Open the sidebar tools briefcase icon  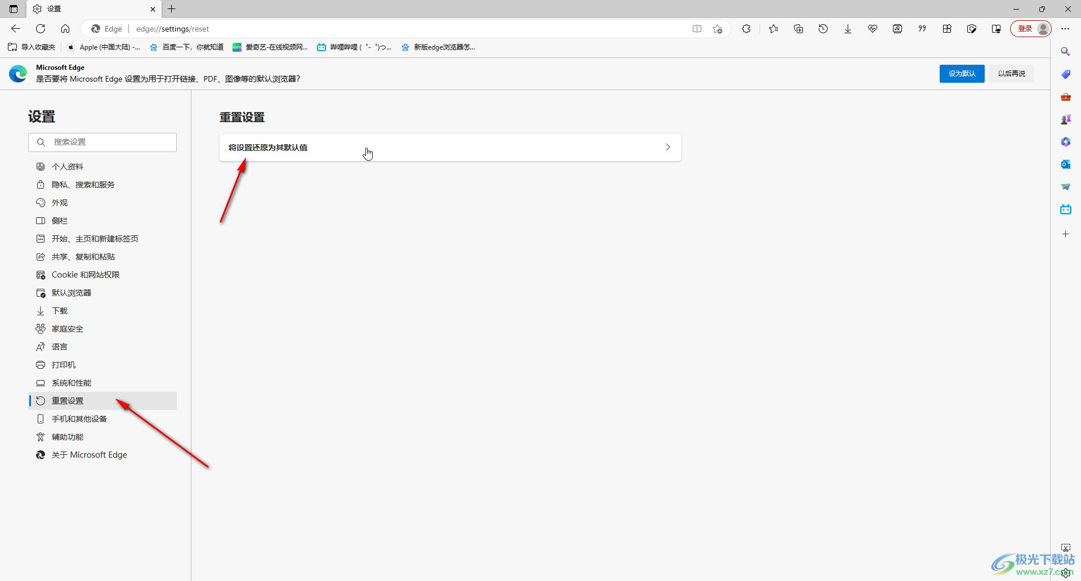pos(1065,97)
